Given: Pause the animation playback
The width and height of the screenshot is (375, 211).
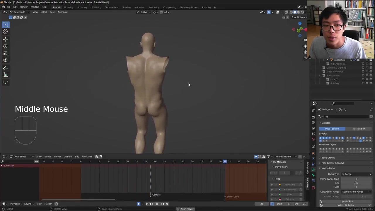Looking at the screenshot, I should click(x=157, y=204).
